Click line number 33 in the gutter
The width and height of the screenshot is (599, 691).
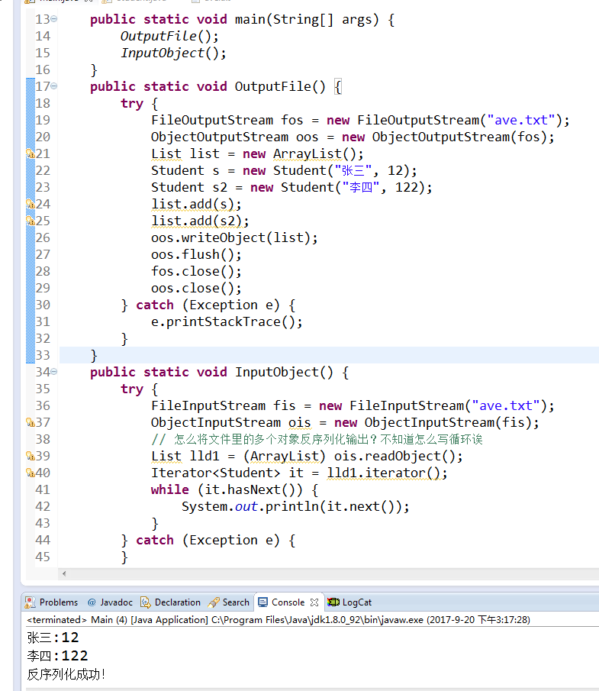click(x=43, y=355)
